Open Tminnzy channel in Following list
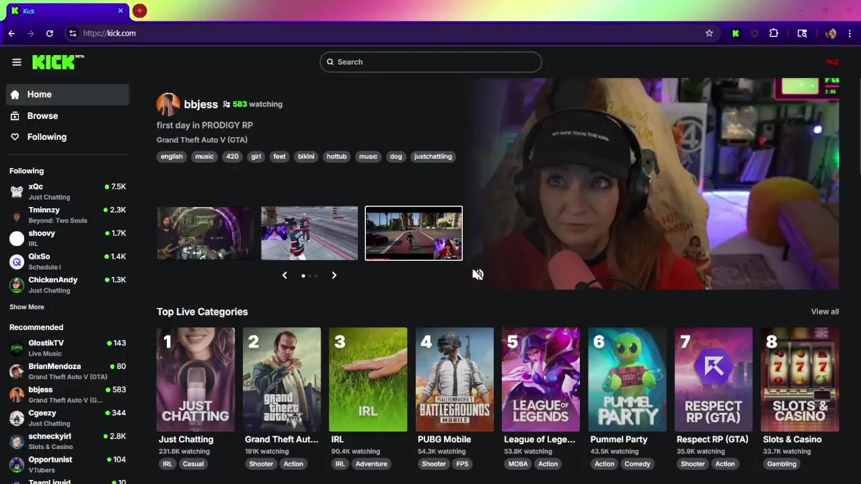This screenshot has width=861, height=484. pyautogui.click(x=67, y=215)
